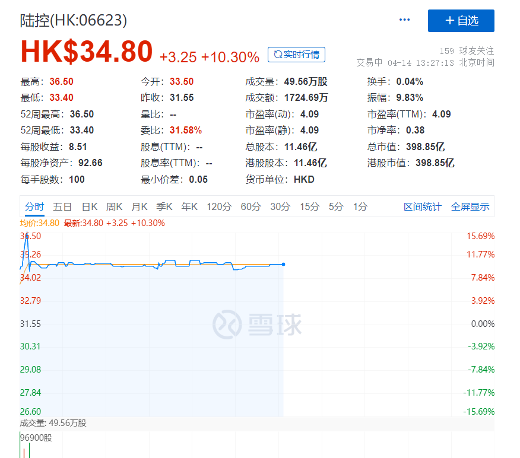This screenshot has width=520, height=458.
Task: Open 全屏显示 fullscreen chart view
Action: point(471,207)
